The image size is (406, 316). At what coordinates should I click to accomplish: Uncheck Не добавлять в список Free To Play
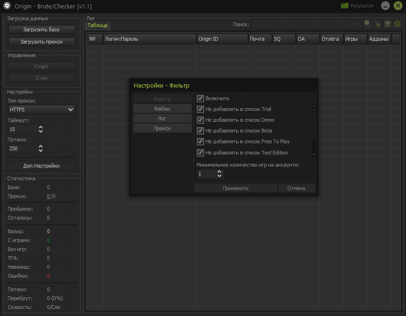click(x=200, y=141)
